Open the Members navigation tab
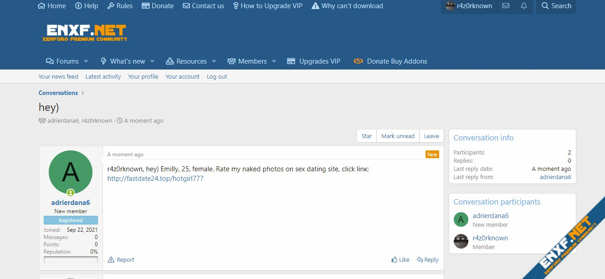This screenshot has height=279, width=605. click(247, 61)
